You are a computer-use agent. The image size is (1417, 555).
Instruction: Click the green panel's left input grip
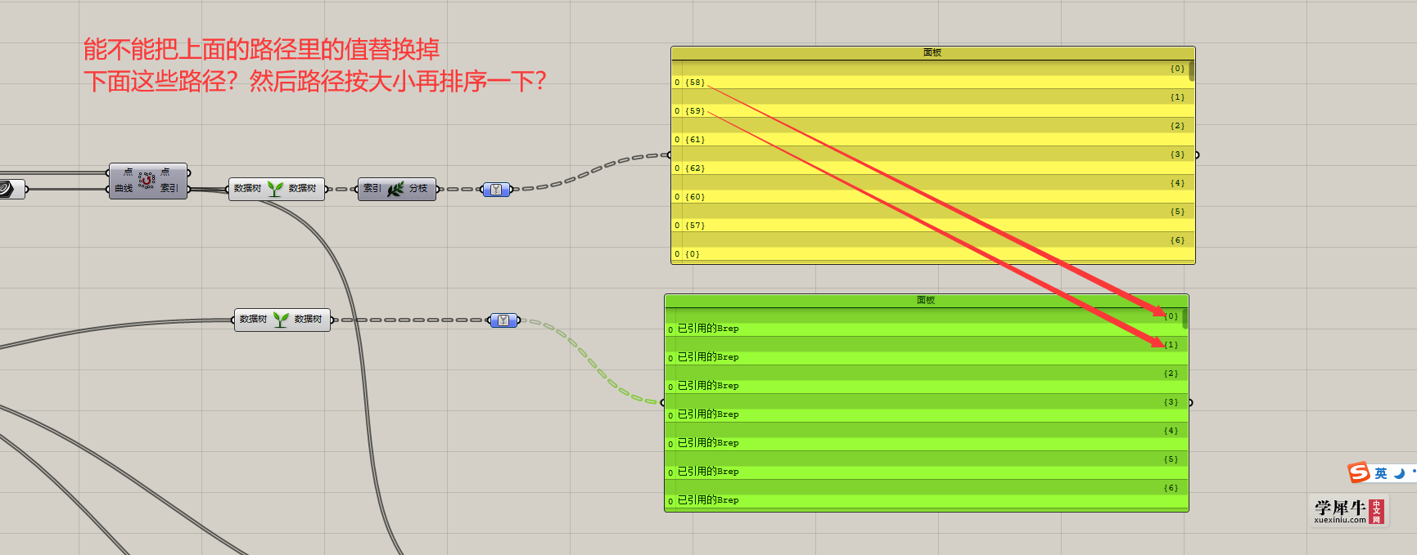click(x=663, y=402)
